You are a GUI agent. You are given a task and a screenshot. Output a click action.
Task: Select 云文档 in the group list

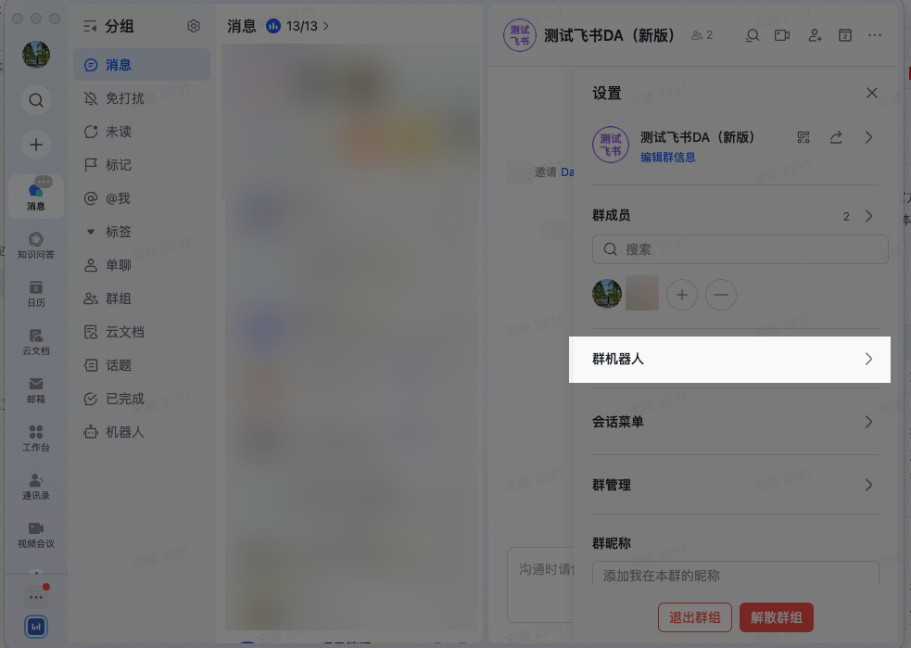[x=142, y=332]
